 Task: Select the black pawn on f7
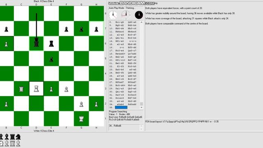pyautogui.click(x=67, y=29)
